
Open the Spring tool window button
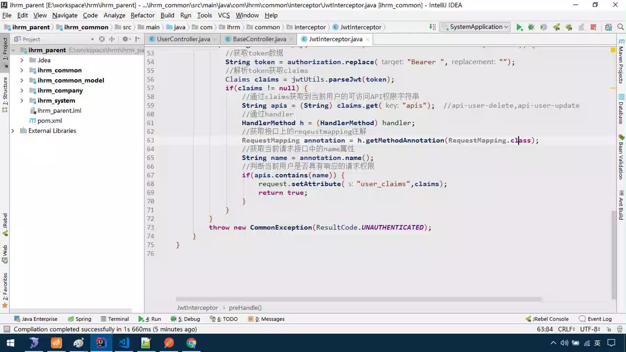coord(79,319)
